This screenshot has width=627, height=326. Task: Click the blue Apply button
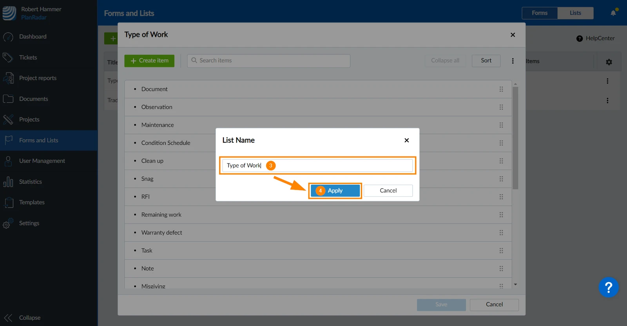[x=335, y=191]
